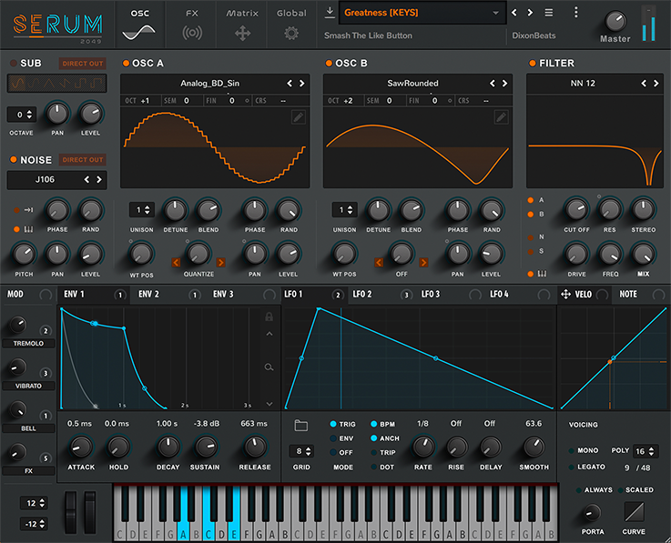Toggle the noise keytrack piano icon
The image size is (671, 543).
point(28,229)
